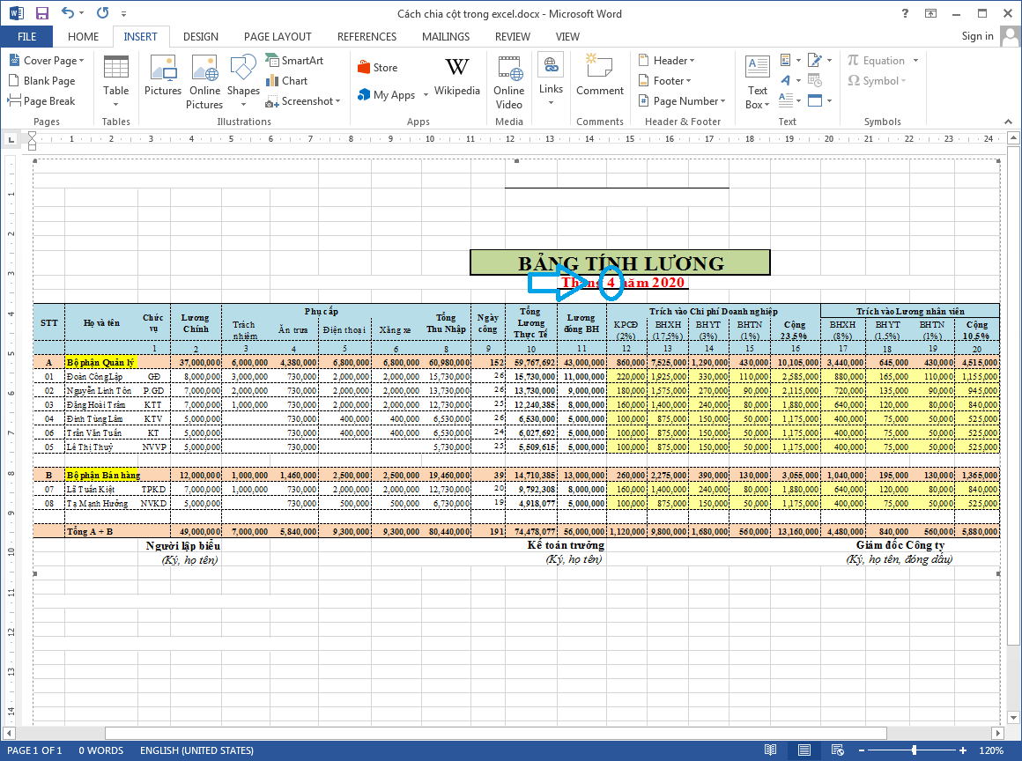
Task: Switch to Web Layout view
Action: click(x=838, y=750)
